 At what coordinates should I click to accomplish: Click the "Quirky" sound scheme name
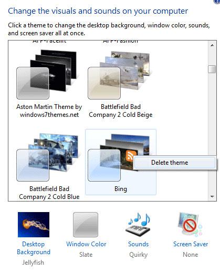[138, 255]
